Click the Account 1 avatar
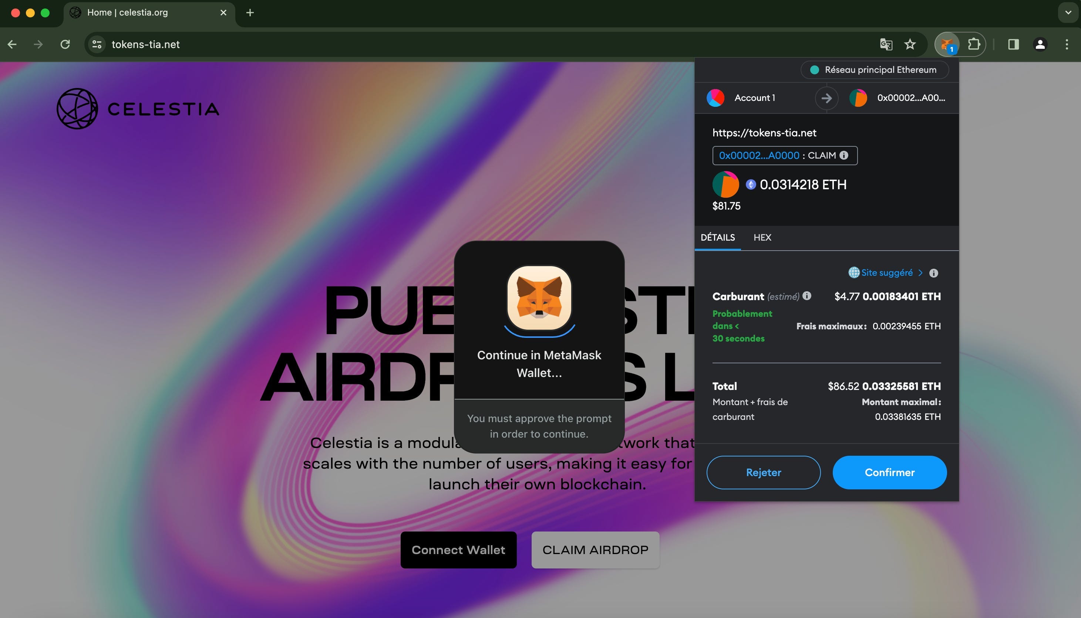The image size is (1081, 618). point(715,98)
